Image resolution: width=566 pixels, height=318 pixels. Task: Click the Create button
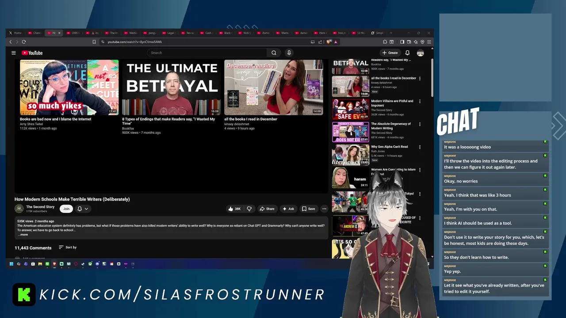click(x=390, y=53)
